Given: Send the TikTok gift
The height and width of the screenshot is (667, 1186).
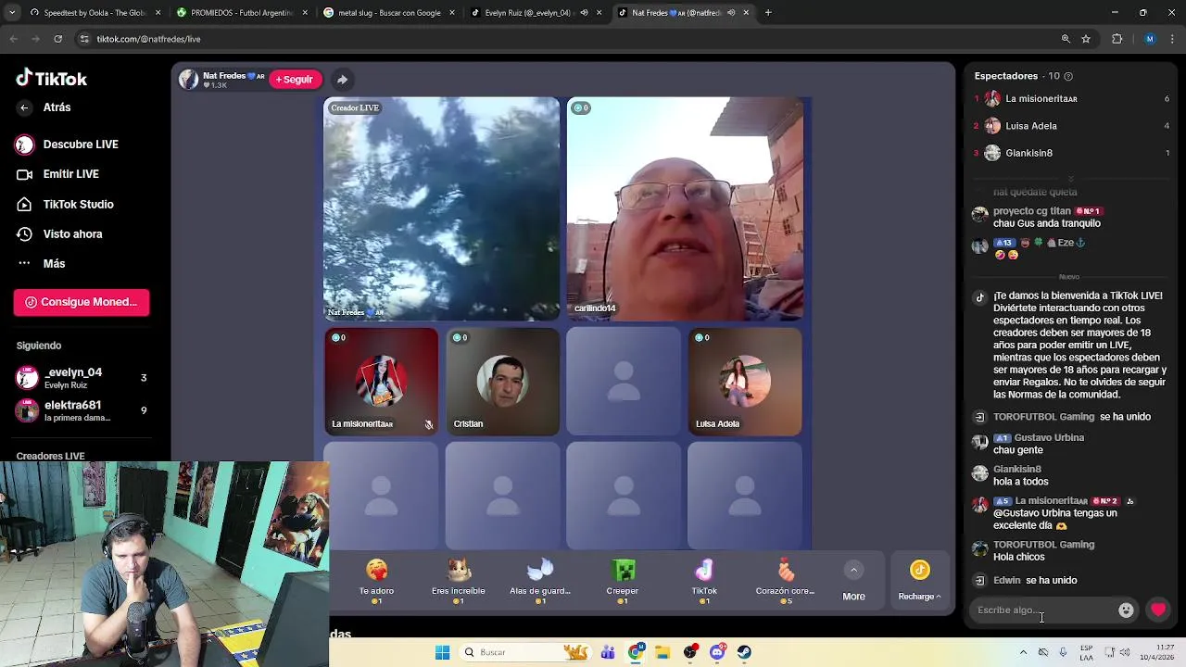Looking at the screenshot, I should (704, 581).
